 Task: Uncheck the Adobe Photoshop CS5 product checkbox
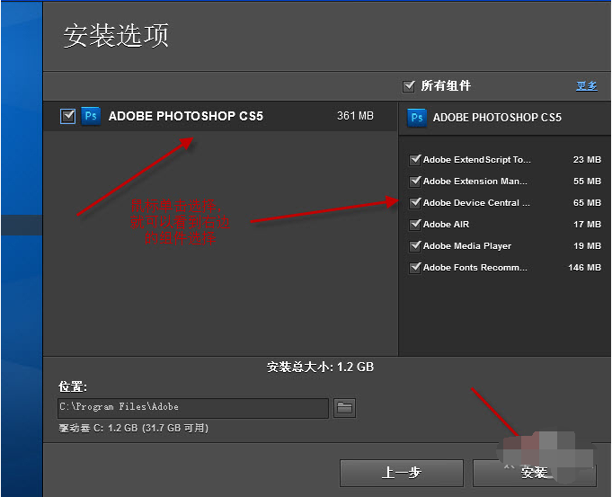(x=68, y=116)
